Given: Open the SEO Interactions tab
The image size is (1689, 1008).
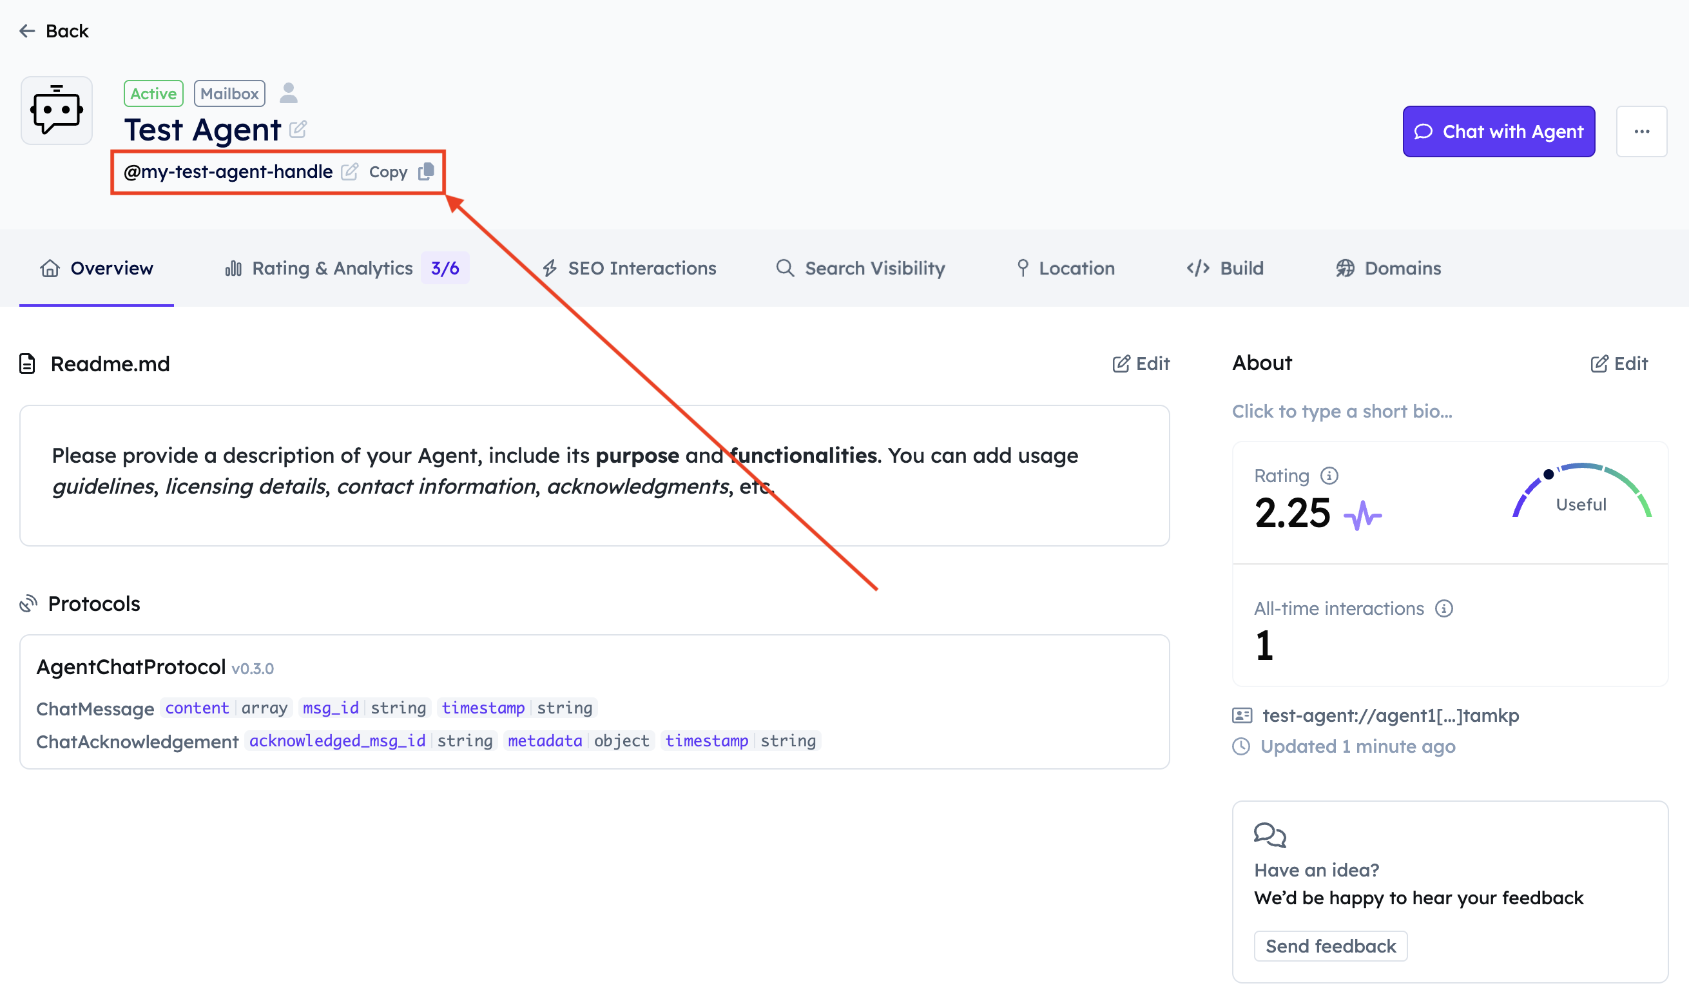Looking at the screenshot, I should click(629, 268).
